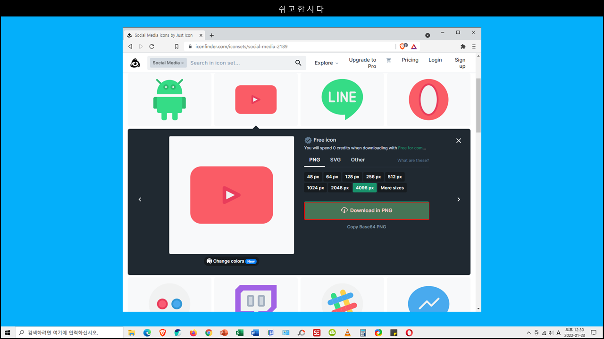This screenshot has height=339, width=604.
Task: Open the Windows notification center
Action: [594, 332]
